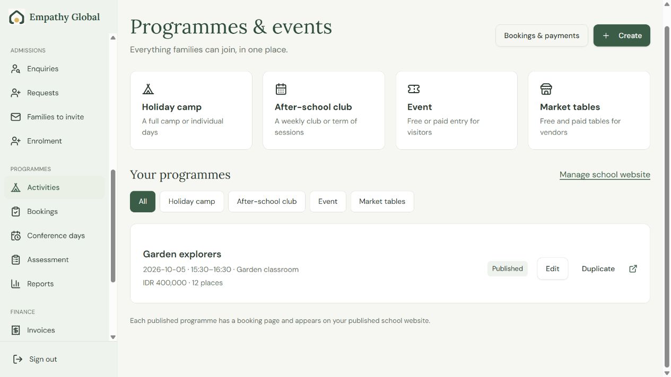Click the Families to invite envelope icon
The height and width of the screenshot is (377, 671).
pos(16,117)
